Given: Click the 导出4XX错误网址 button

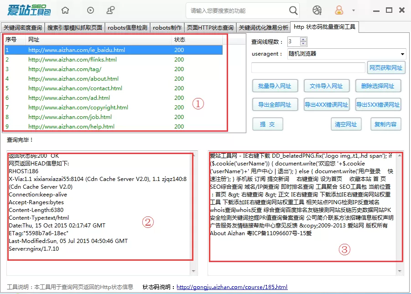Looking at the screenshot, I should 326,104.
